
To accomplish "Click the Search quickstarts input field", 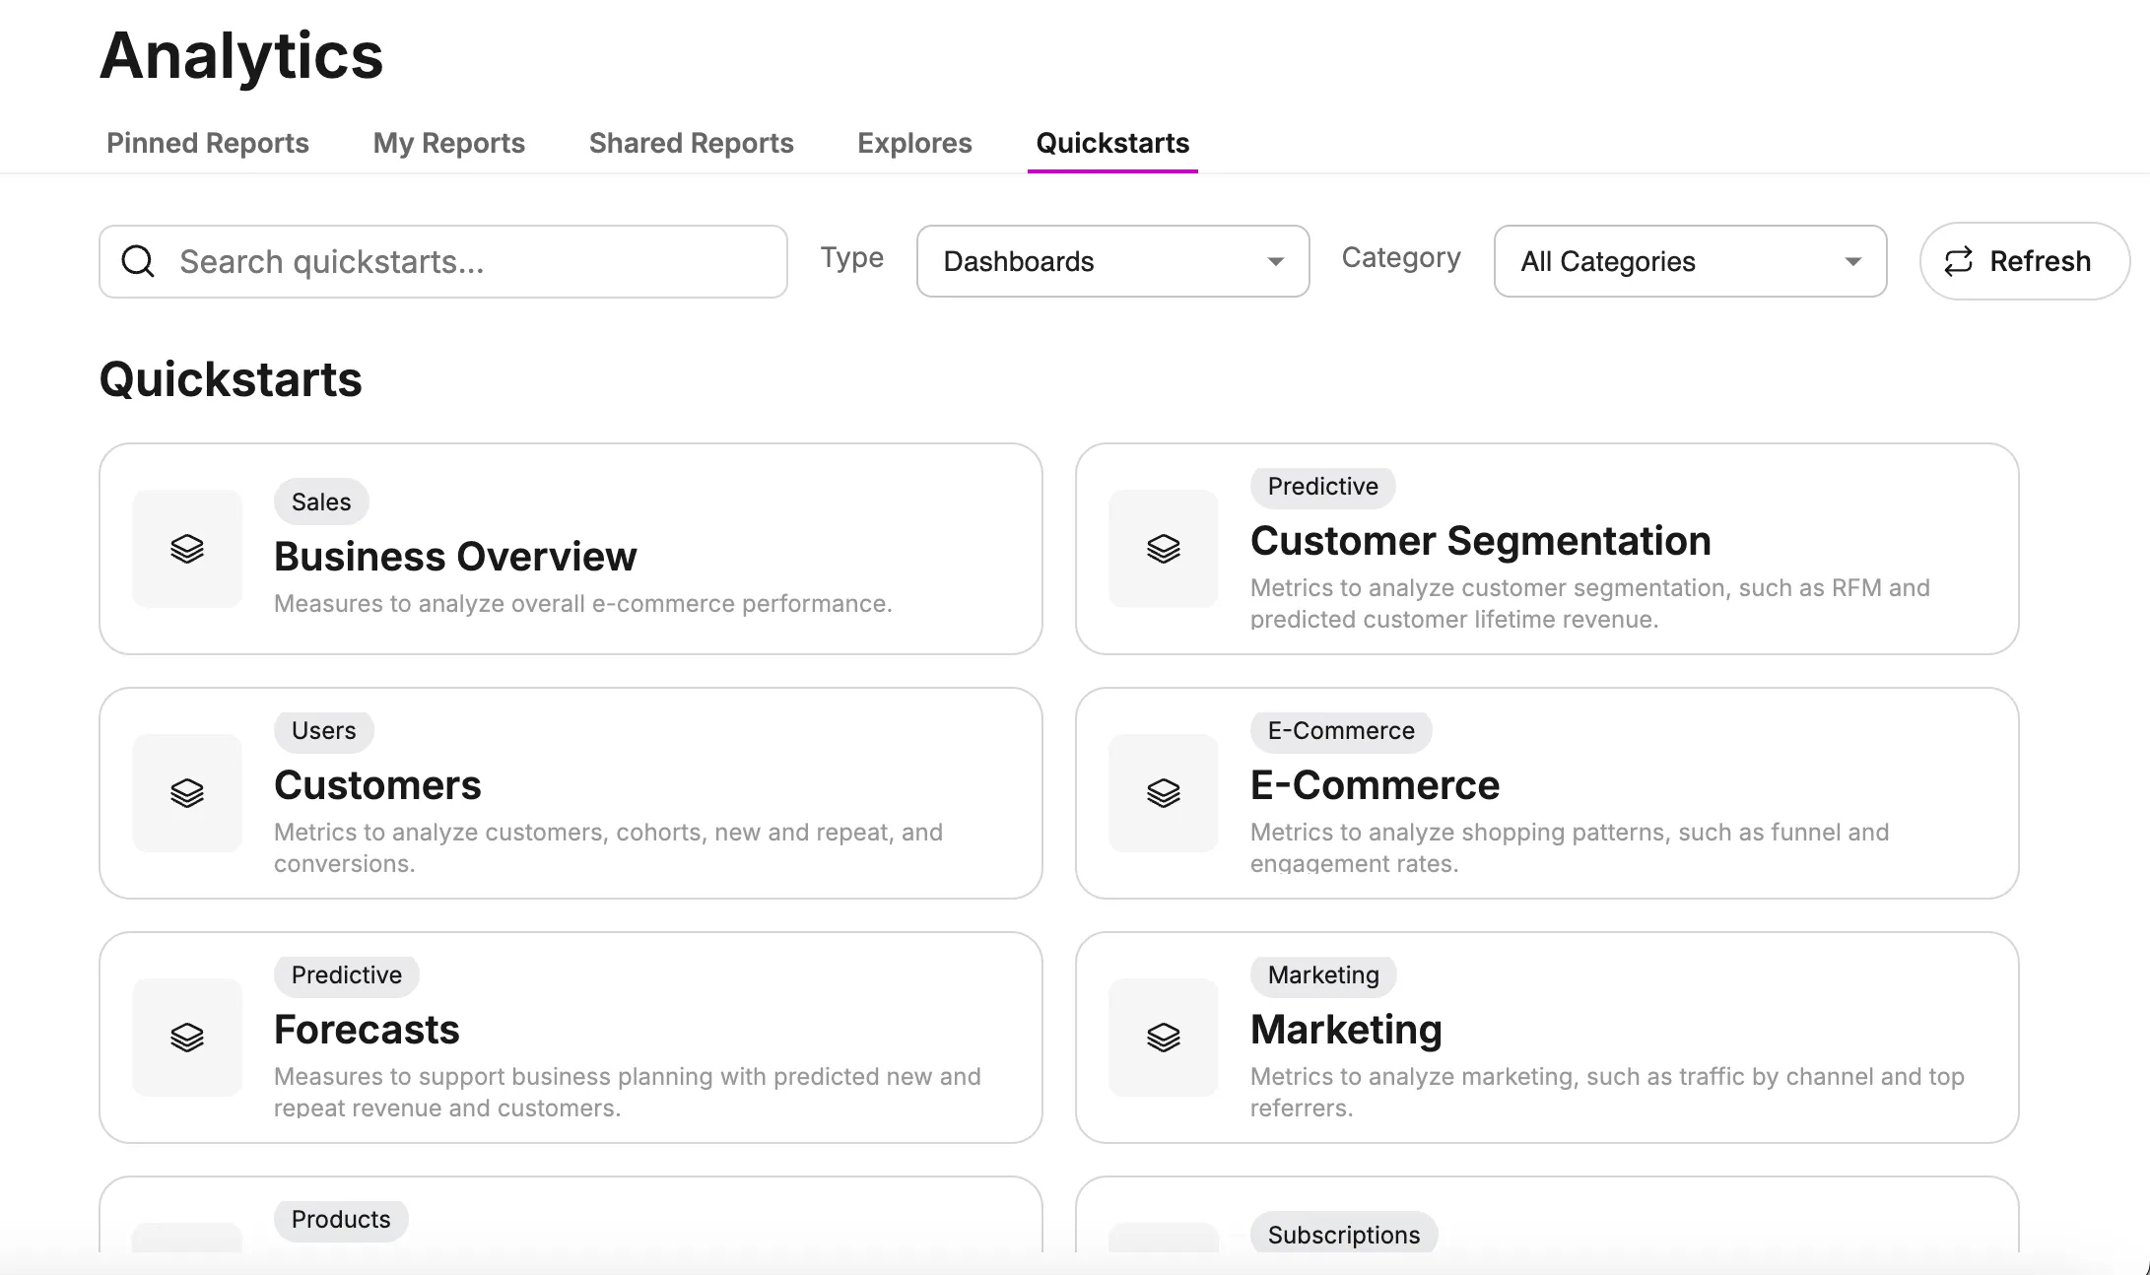I will (x=443, y=261).
